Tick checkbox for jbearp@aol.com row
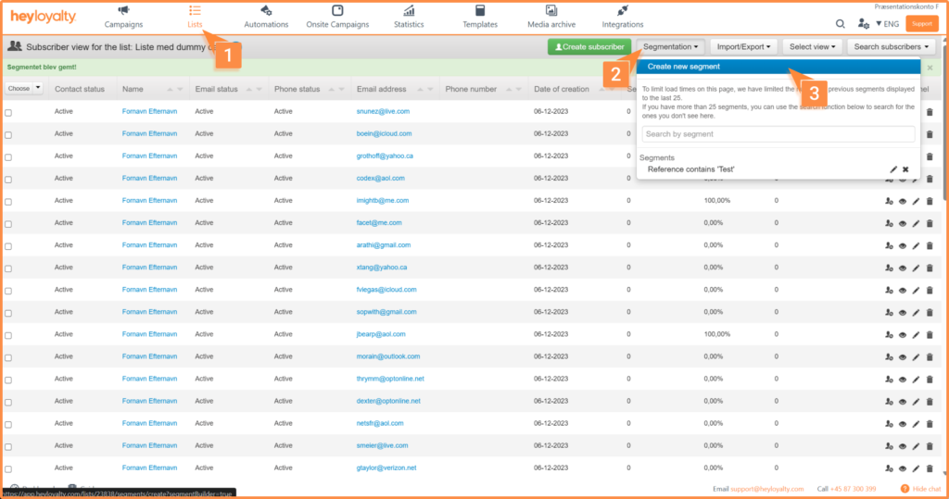This screenshot has height=499, width=949. (8, 336)
